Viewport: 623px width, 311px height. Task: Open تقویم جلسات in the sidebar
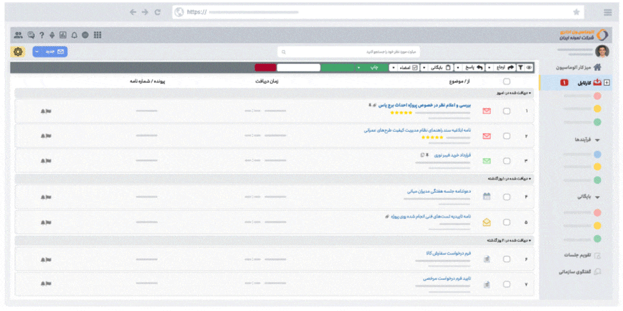(576, 256)
